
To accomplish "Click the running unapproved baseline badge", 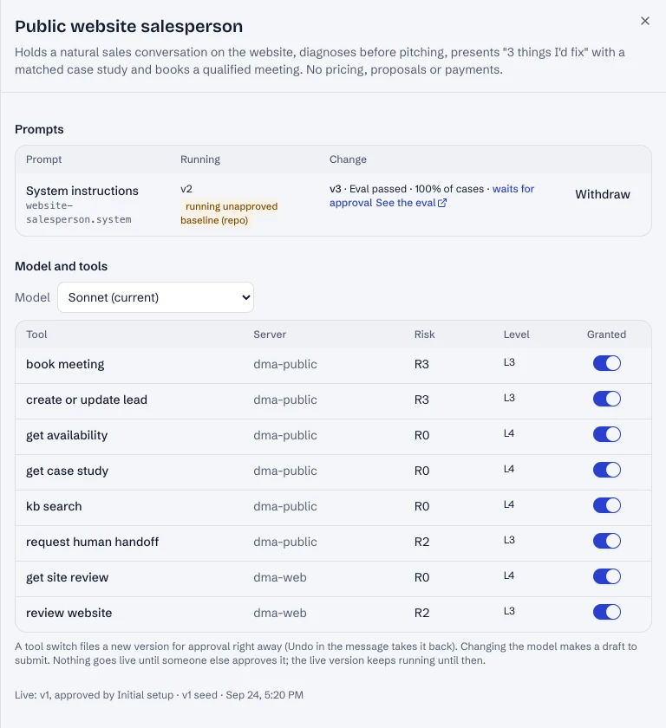I will coord(229,213).
